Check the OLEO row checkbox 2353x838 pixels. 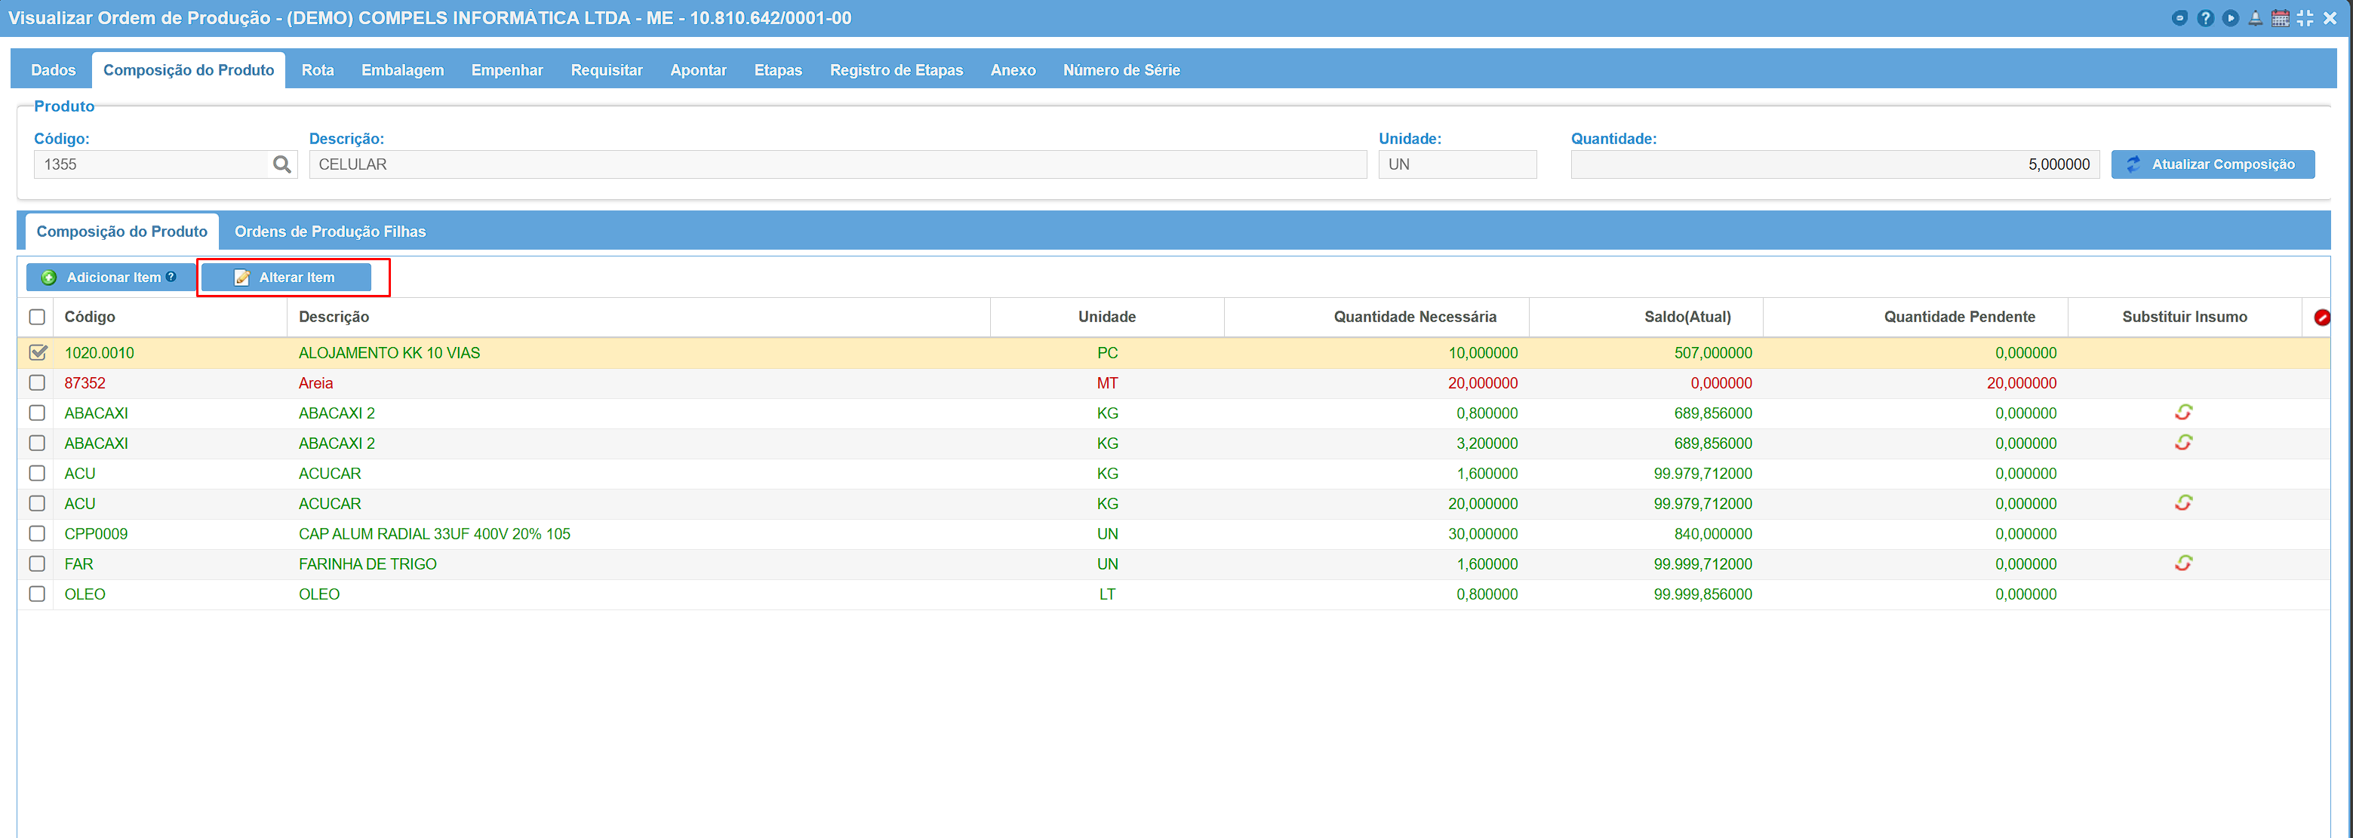pyautogui.click(x=38, y=594)
